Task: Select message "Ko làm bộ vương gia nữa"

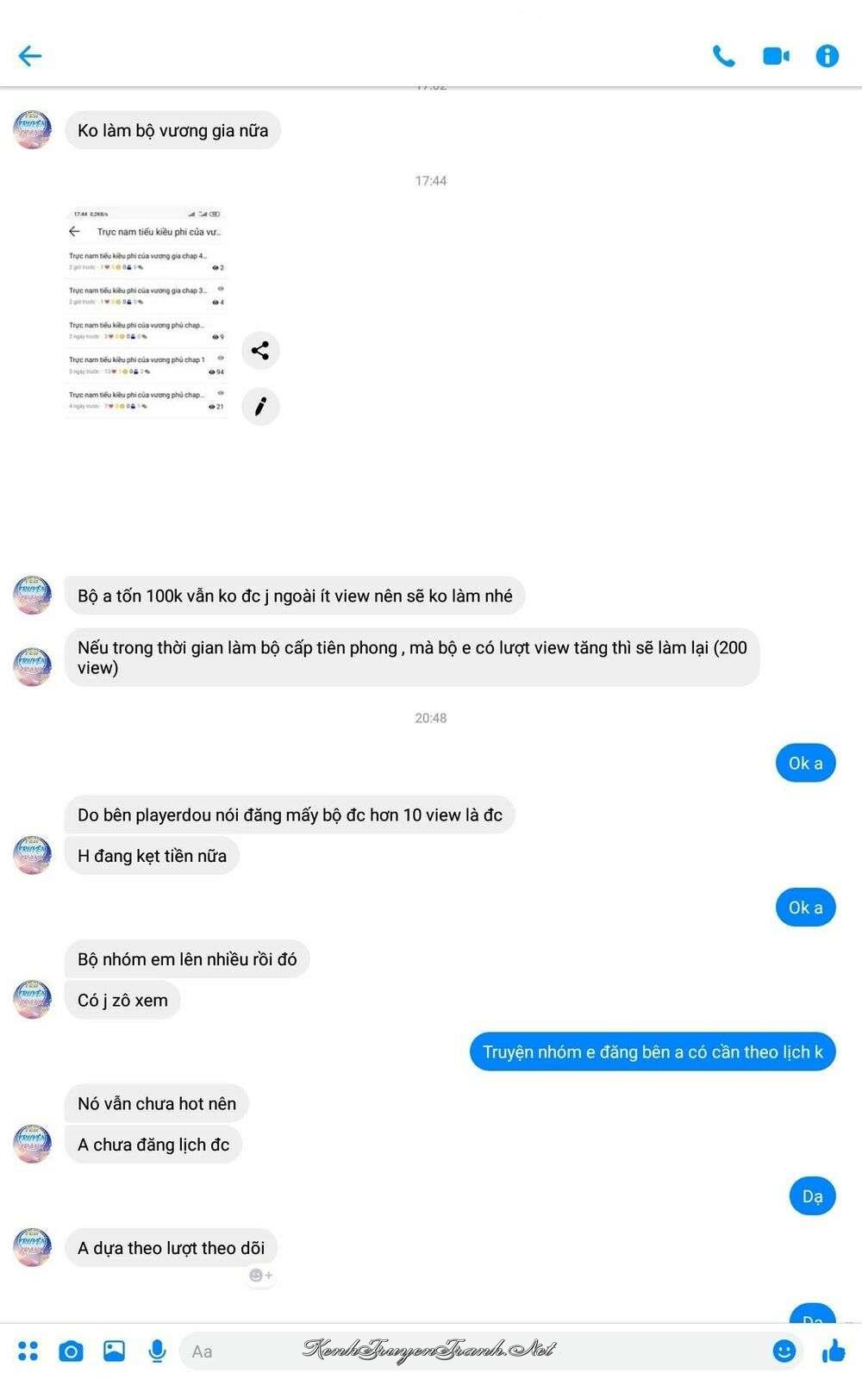Action: (172, 130)
